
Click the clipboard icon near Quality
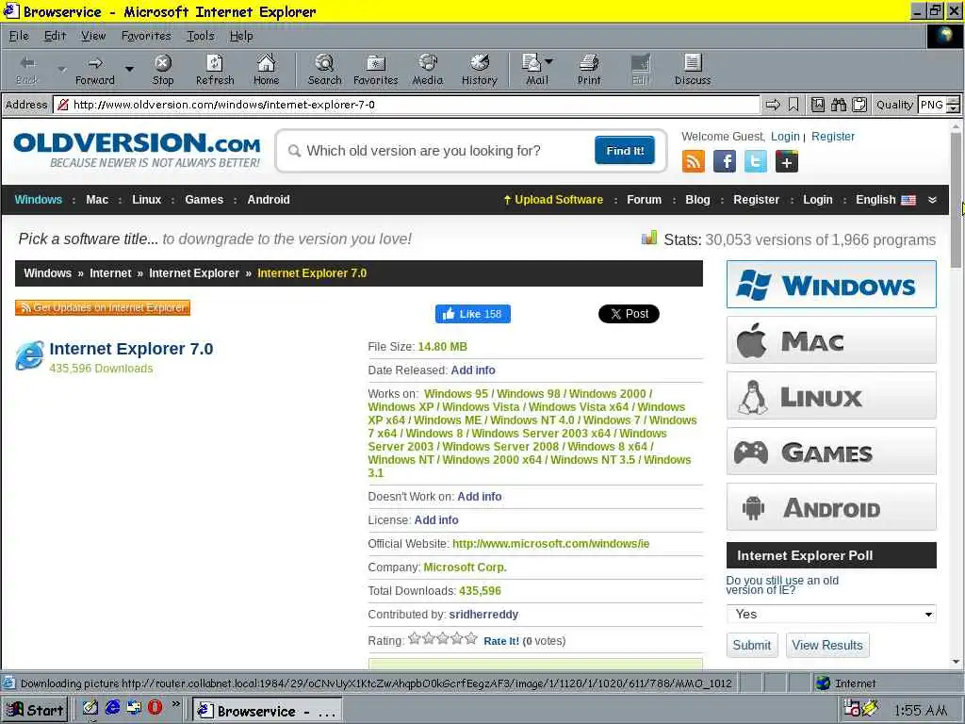859,105
